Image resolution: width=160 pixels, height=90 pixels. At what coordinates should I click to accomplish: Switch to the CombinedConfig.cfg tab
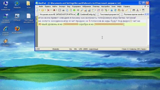coord(86,14)
